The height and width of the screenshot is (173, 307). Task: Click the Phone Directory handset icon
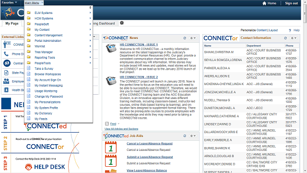(6, 54)
